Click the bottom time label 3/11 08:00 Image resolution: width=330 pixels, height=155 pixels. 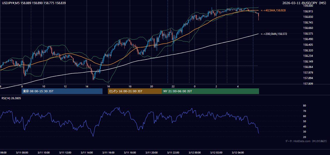22,153
